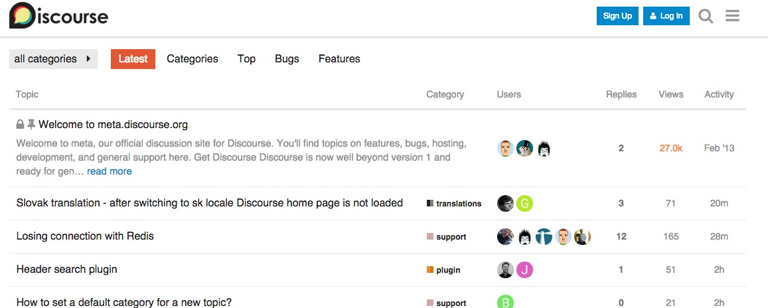Screen dimensions: 768x308
Task: Open pink J user avatar
Action: (524, 269)
